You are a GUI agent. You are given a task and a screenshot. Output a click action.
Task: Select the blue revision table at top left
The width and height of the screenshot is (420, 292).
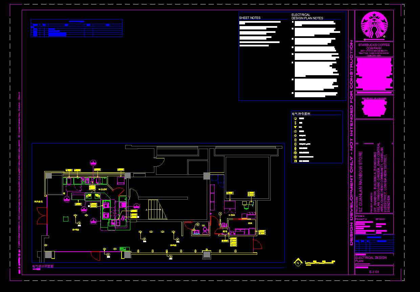click(76, 28)
